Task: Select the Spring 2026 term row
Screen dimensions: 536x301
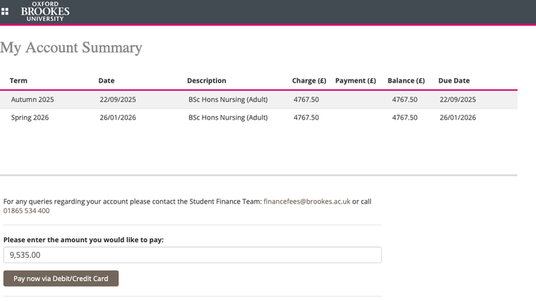Action: [31, 117]
